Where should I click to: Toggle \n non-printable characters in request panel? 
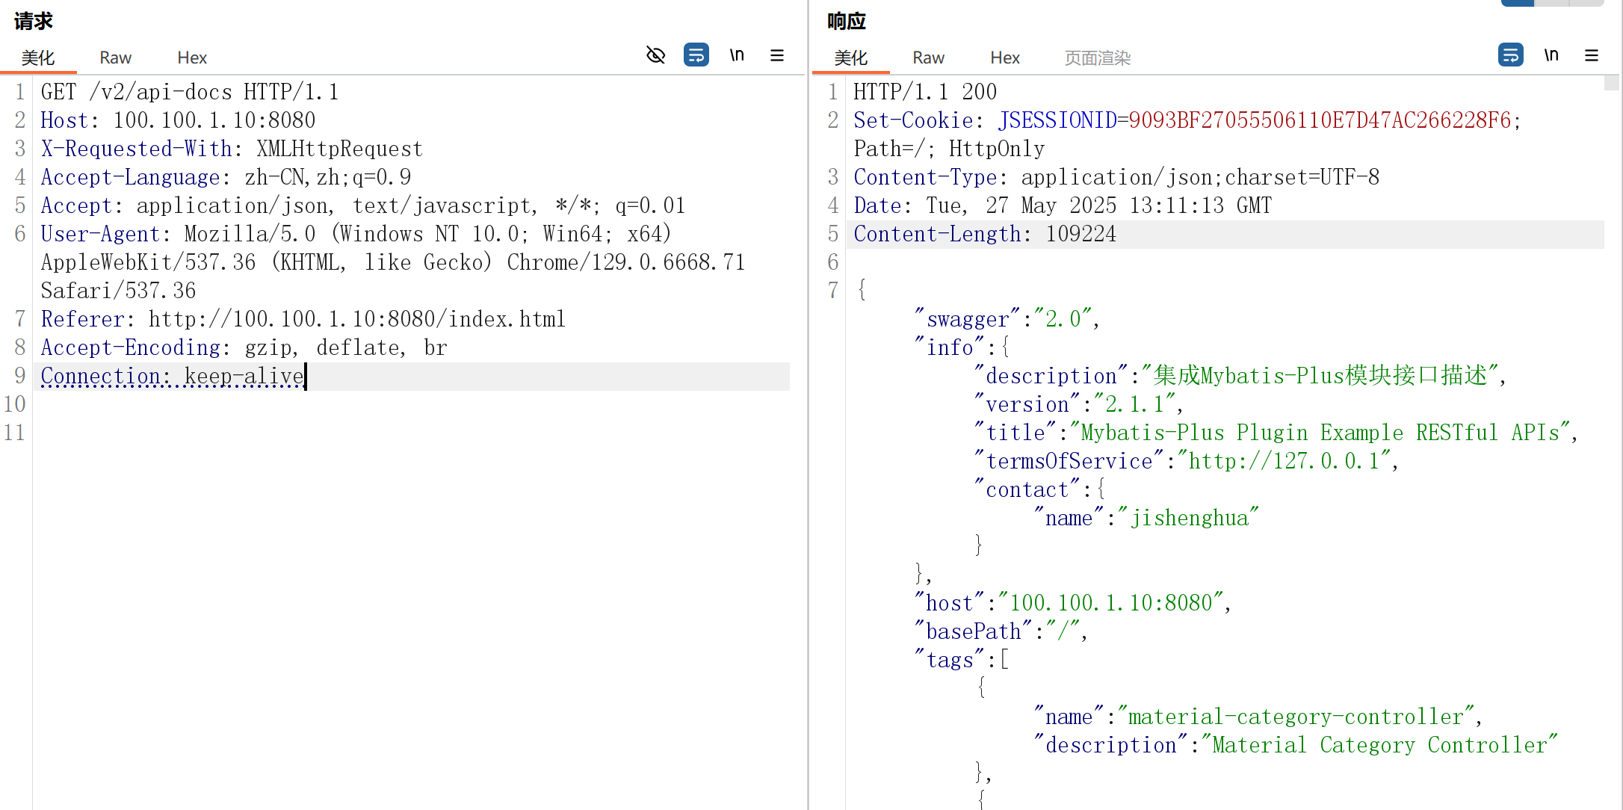[737, 55]
